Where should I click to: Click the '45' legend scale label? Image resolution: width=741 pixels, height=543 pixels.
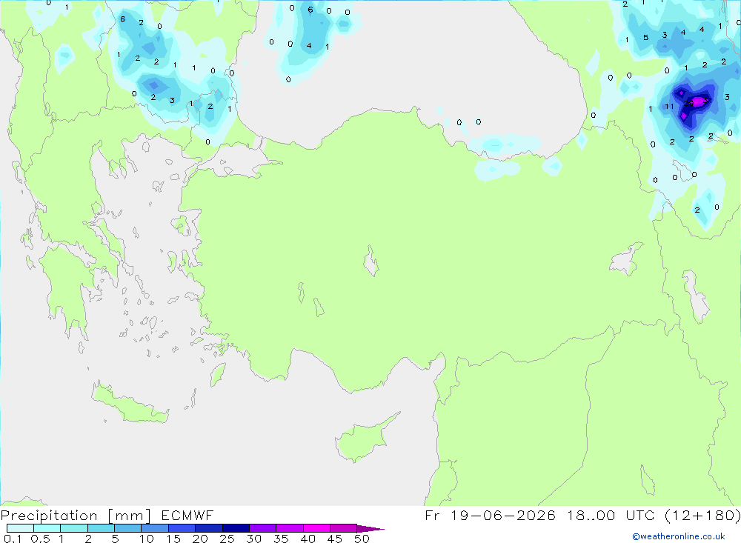coord(335,539)
